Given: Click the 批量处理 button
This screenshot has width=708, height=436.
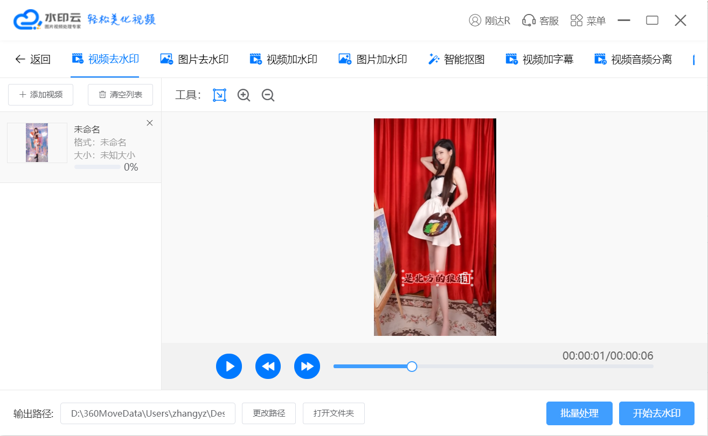Looking at the screenshot, I should 579,413.
